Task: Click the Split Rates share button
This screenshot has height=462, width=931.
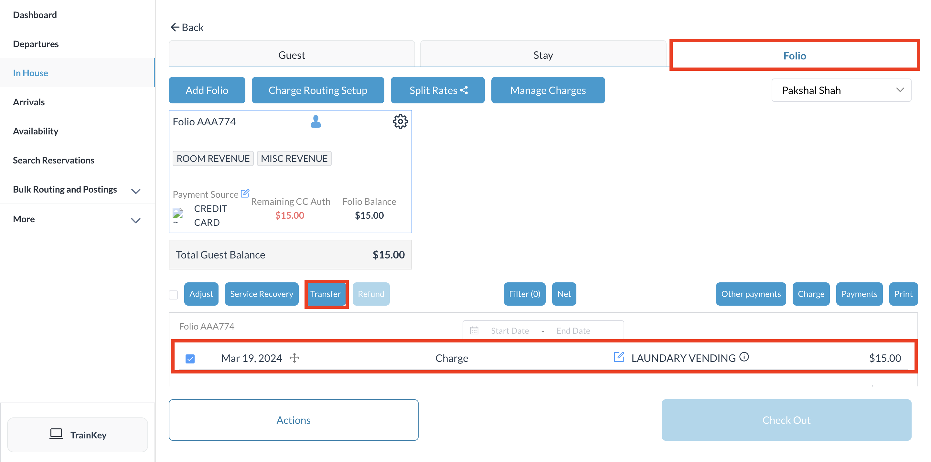Action: click(437, 90)
